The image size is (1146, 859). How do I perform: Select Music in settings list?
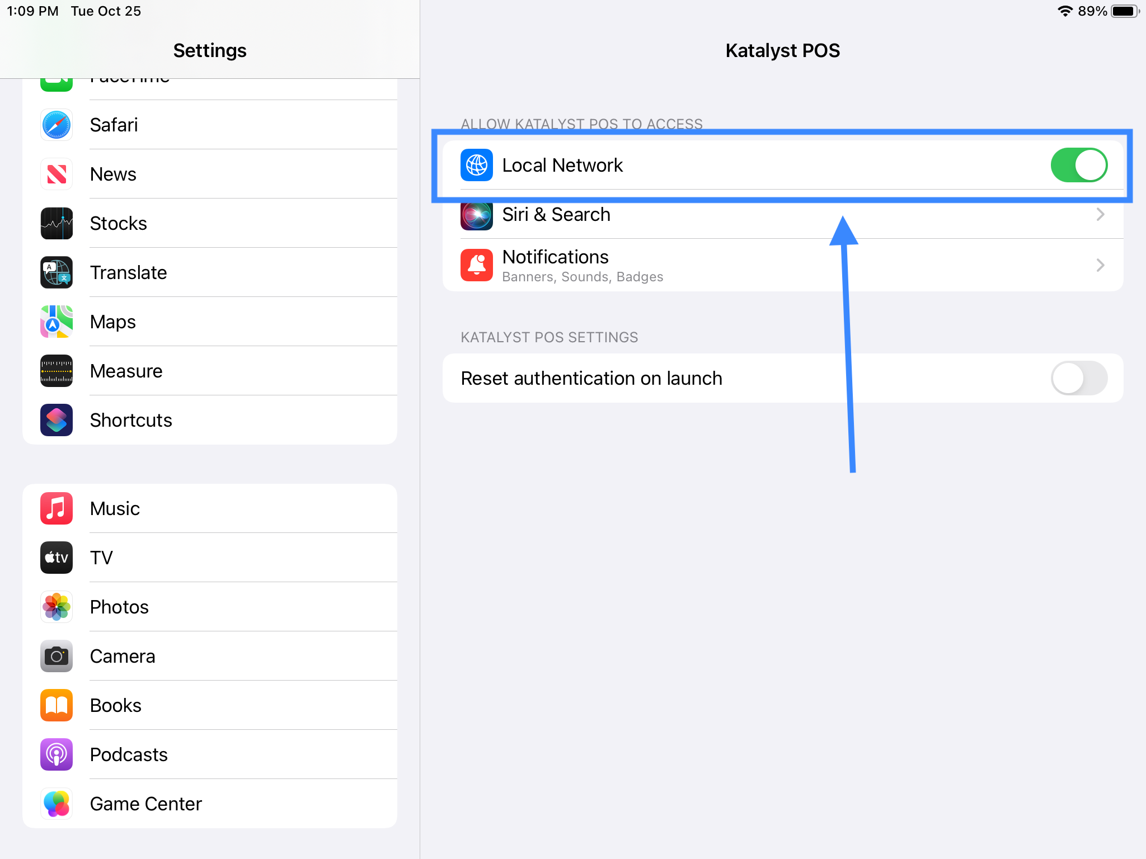[x=115, y=508]
